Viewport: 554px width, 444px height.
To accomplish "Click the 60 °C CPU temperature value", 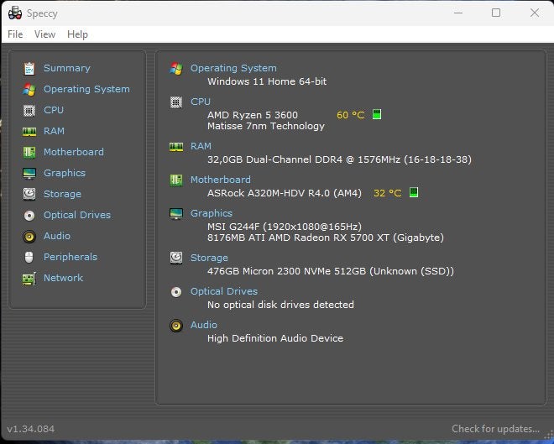I will (351, 115).
